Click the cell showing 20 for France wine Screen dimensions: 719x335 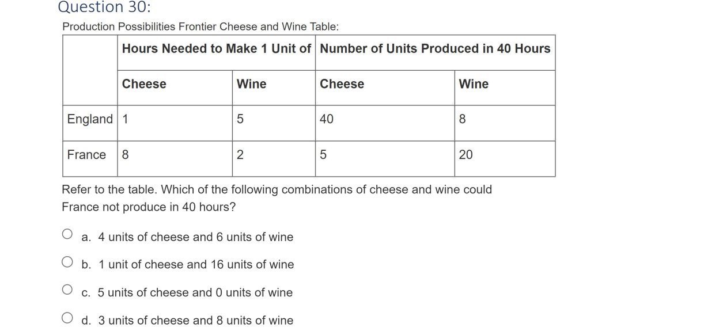coord(464,155)
